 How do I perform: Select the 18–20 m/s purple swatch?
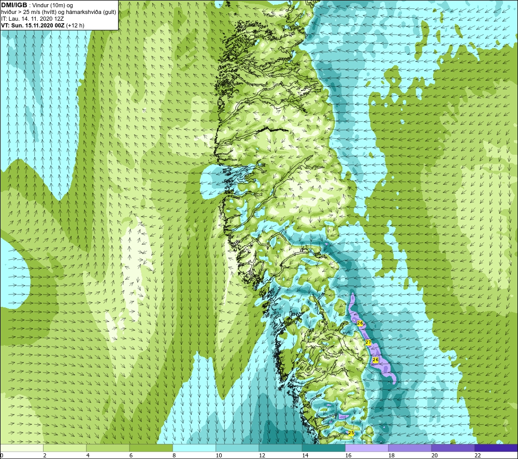tap(410, 448)
